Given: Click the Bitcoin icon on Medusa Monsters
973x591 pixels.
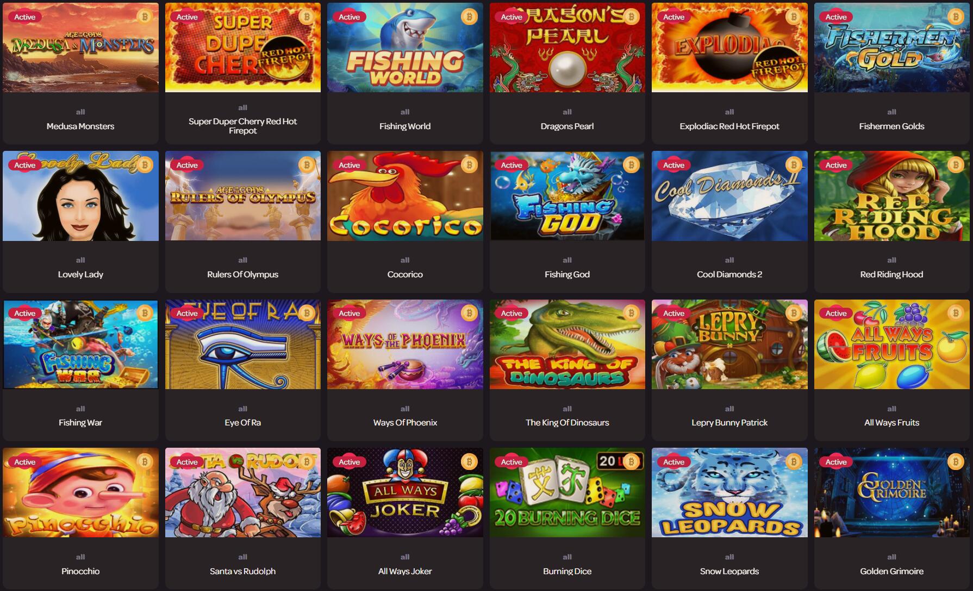Looking at the screenshot, I should pyautogui.click(x=145, y=17).
